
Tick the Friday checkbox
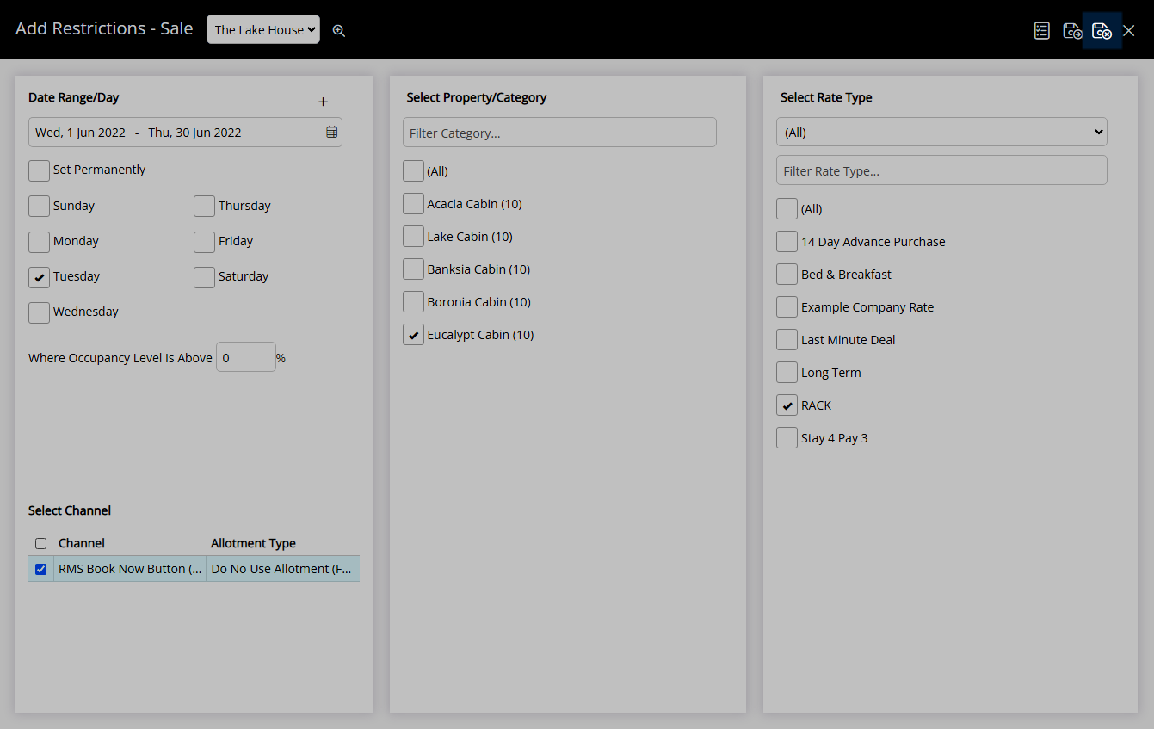pyautogui.click(x=204, y=242)
